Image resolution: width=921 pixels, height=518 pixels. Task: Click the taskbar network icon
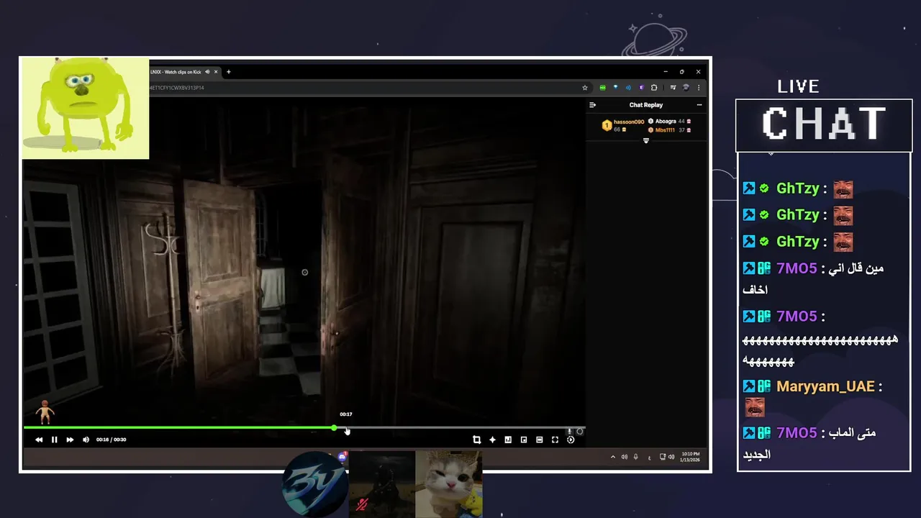662,457
